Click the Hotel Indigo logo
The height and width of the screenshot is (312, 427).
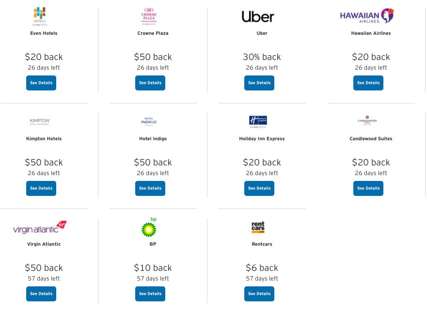149,121
